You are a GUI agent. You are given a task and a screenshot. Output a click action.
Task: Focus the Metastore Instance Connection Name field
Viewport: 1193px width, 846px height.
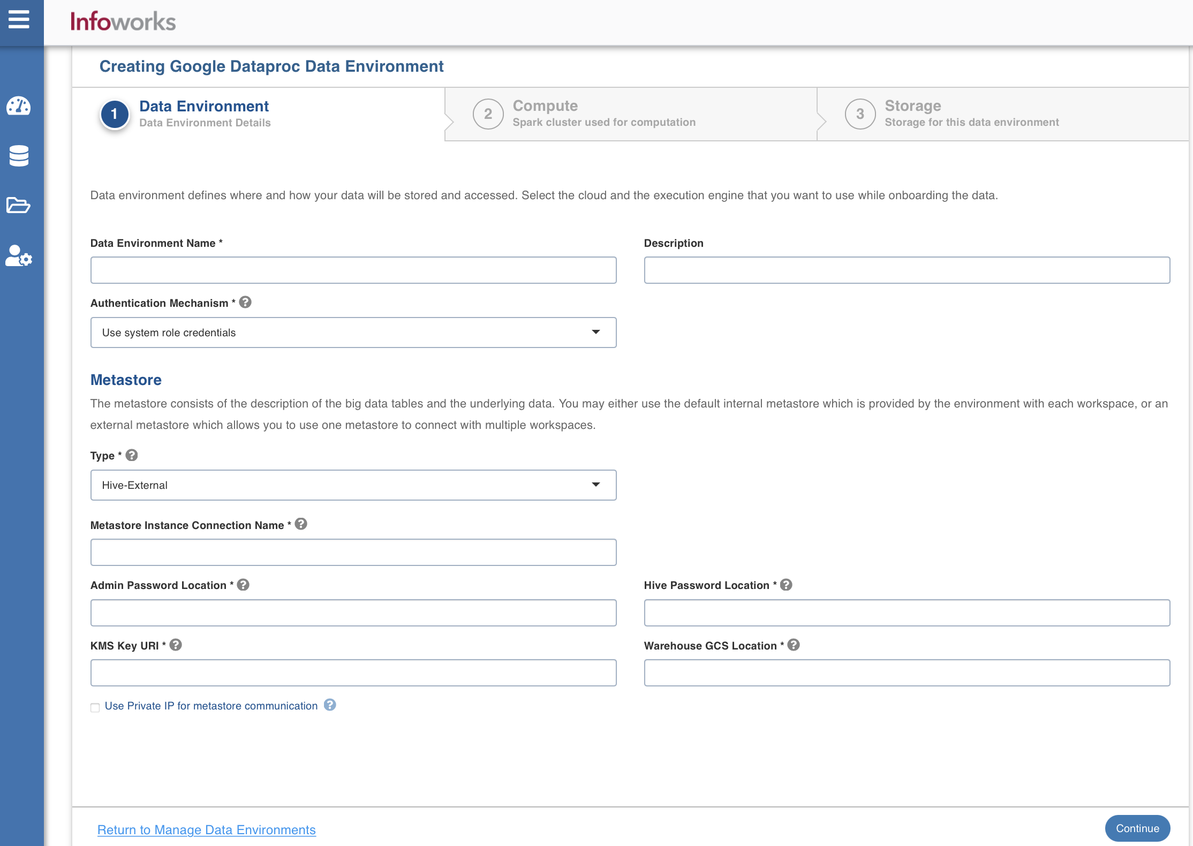pos(353,553)
